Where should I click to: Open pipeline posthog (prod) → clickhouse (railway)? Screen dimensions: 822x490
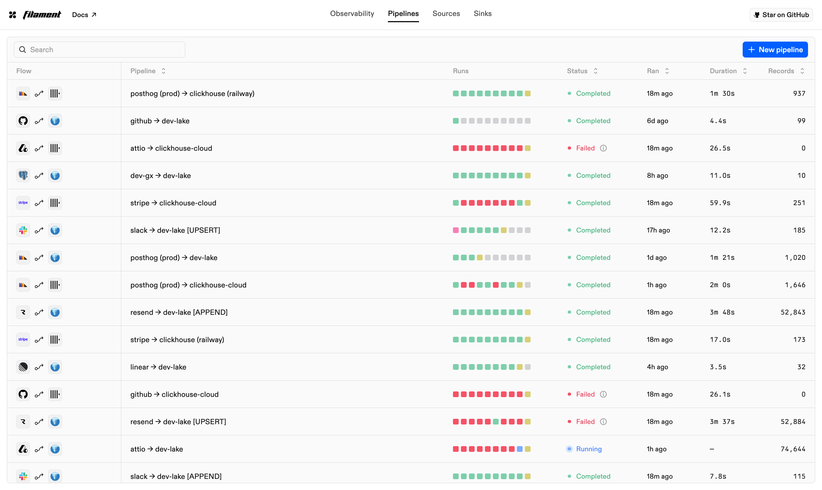pos(192,93)
